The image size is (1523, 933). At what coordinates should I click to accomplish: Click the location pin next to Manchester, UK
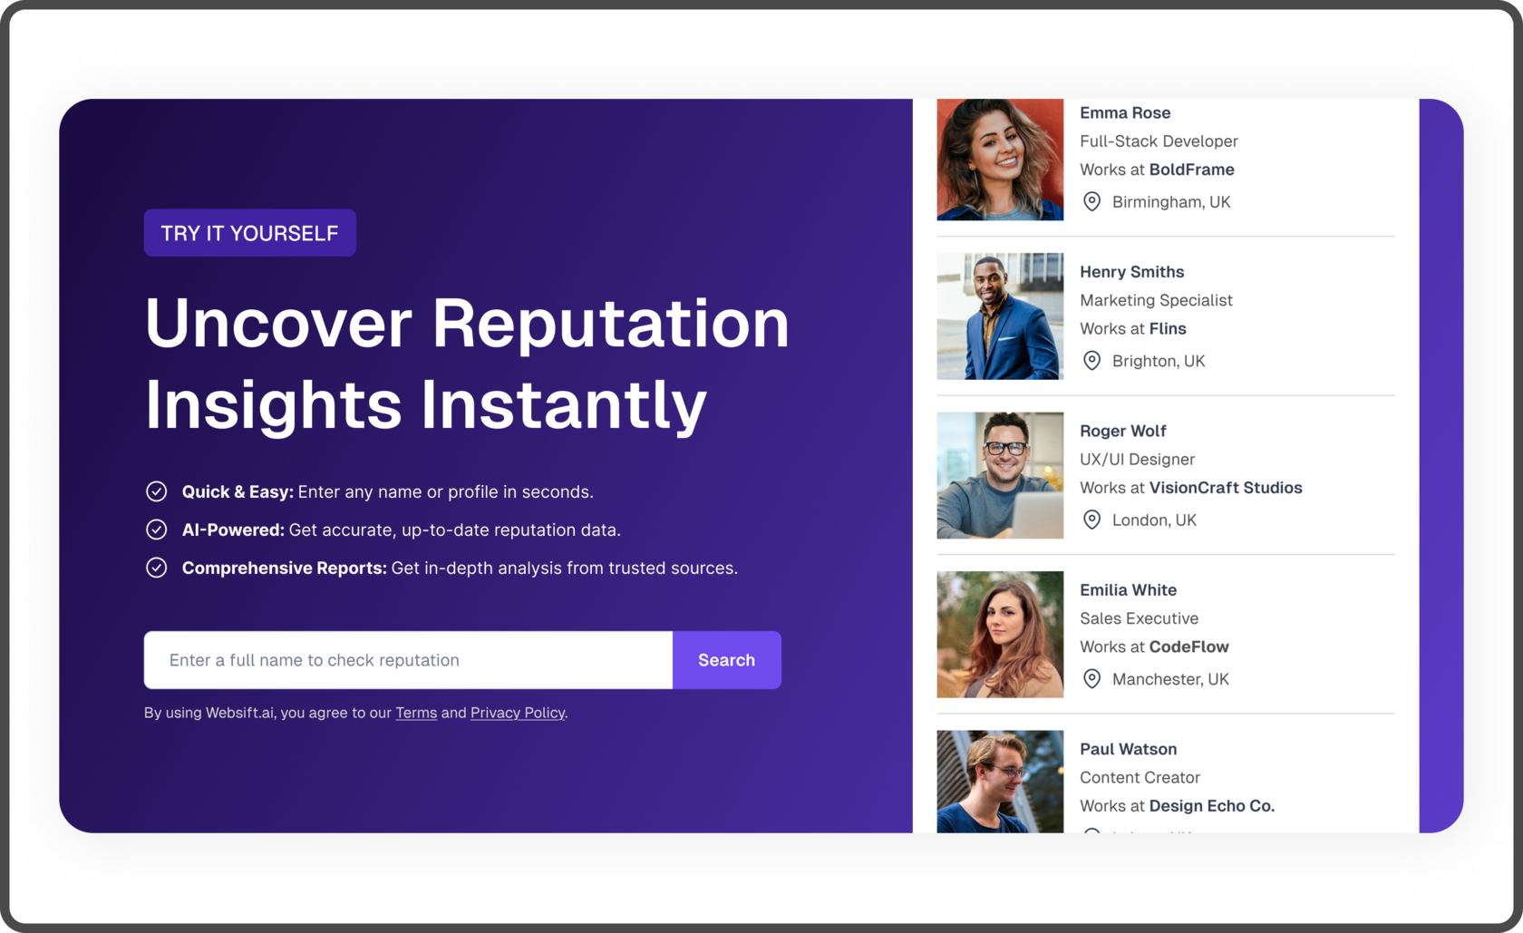click(x=1092, y=679)
